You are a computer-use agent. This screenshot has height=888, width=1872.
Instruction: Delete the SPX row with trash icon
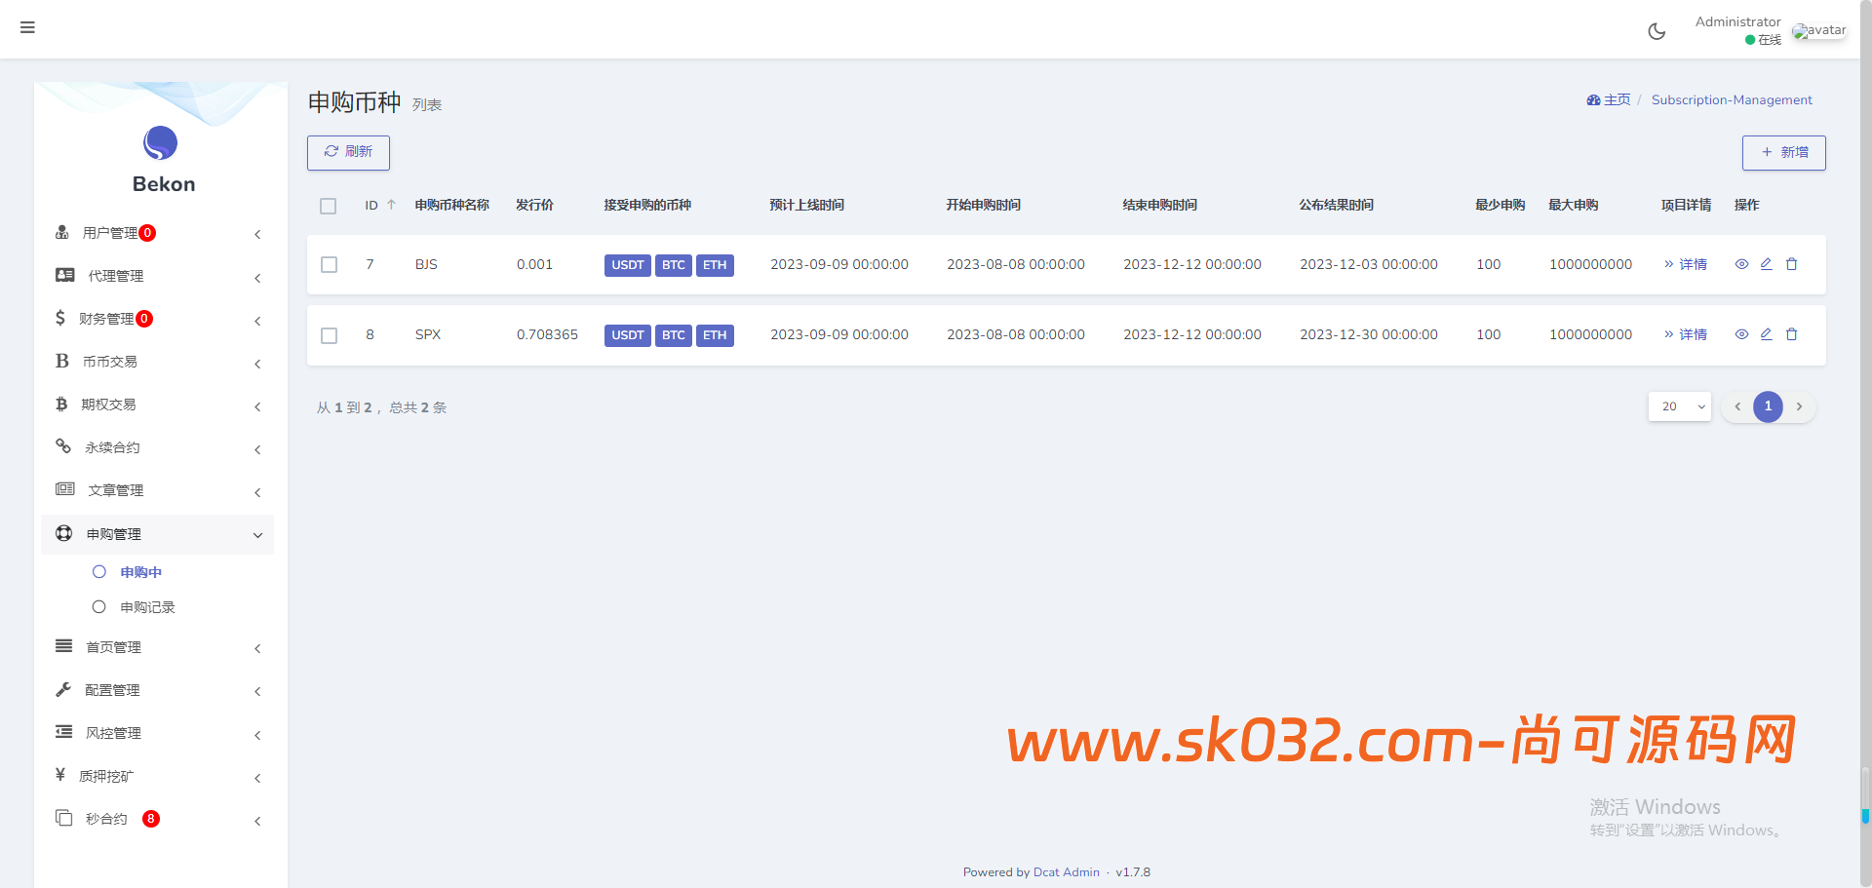[1791, 334]
